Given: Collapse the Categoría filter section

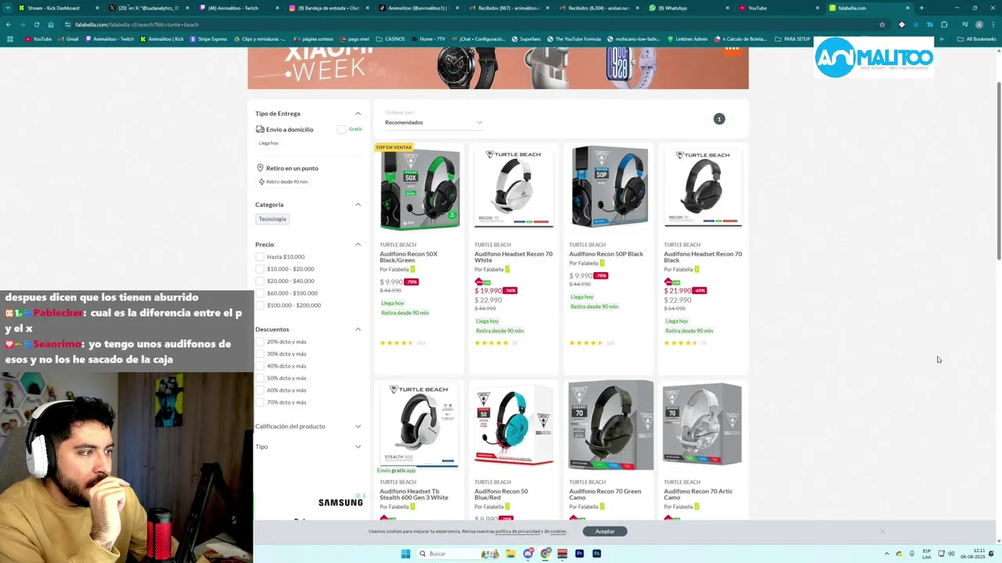Looking at the screenshot, I should point(358,205).
